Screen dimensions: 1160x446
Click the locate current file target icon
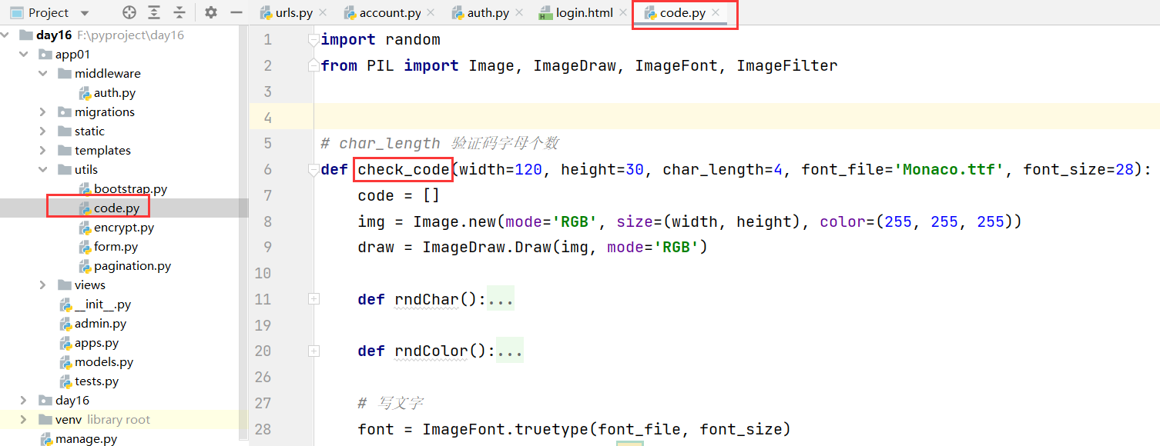(129, 12)
